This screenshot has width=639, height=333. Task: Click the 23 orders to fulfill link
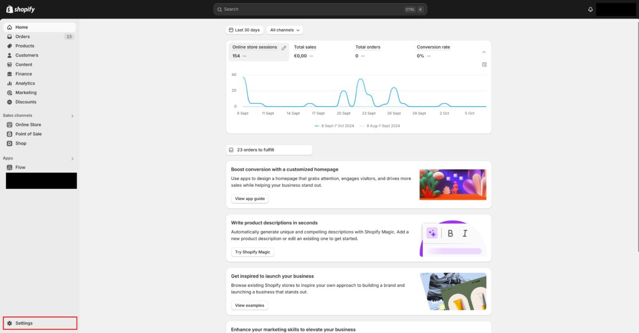[x=269, y=150]
